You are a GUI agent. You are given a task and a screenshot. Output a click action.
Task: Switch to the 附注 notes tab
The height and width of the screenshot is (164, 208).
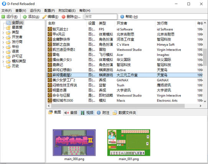(x=103, y=113)
